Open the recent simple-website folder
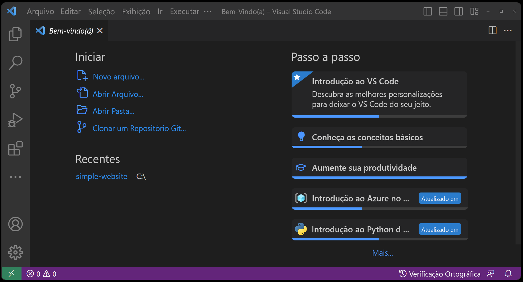Image resolution: width=523 pixels, height=282 pixels. coord(102,176)
